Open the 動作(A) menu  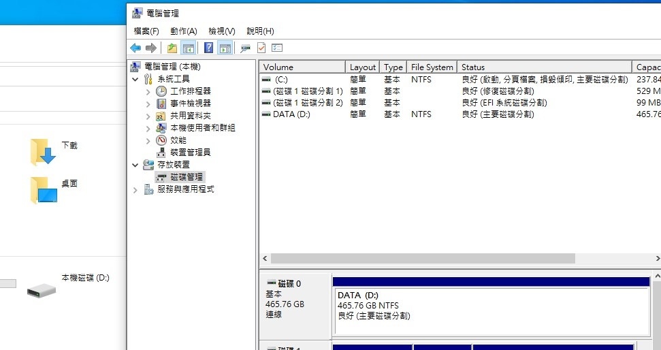click(x=184, y=31)
